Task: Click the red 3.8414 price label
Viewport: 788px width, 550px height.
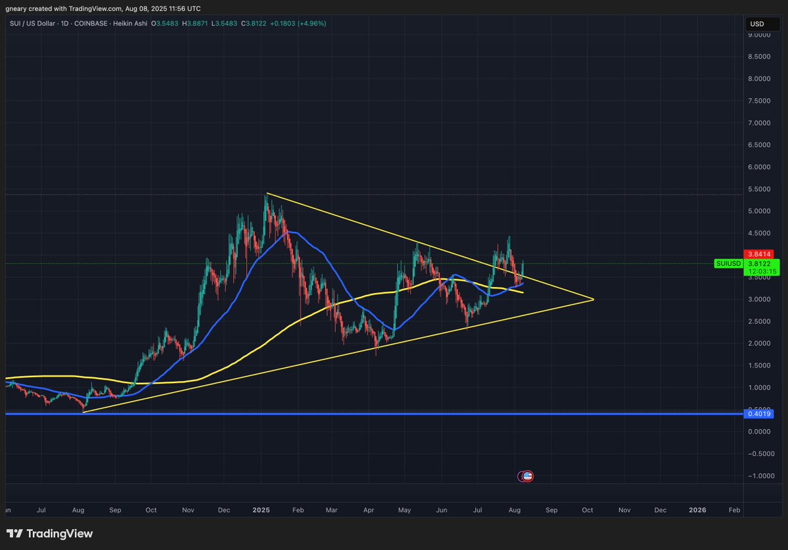Action: coord(760,254)
